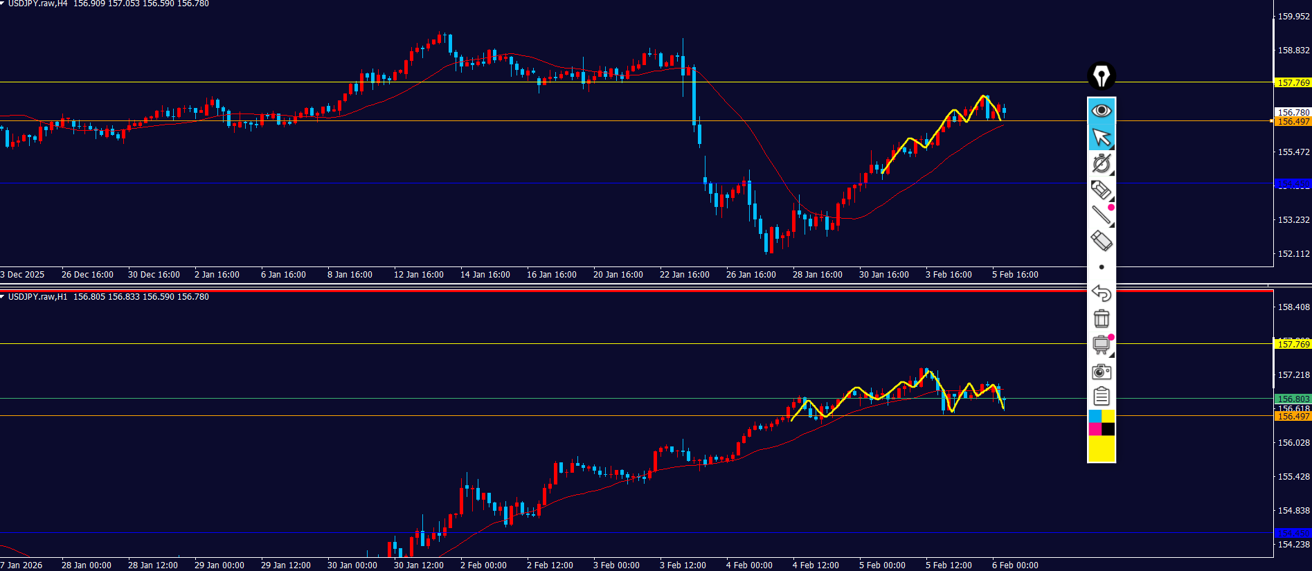1312x571 pixels.
Task: Open the brush size dot selector
Action: click(x=1101, y=267)
